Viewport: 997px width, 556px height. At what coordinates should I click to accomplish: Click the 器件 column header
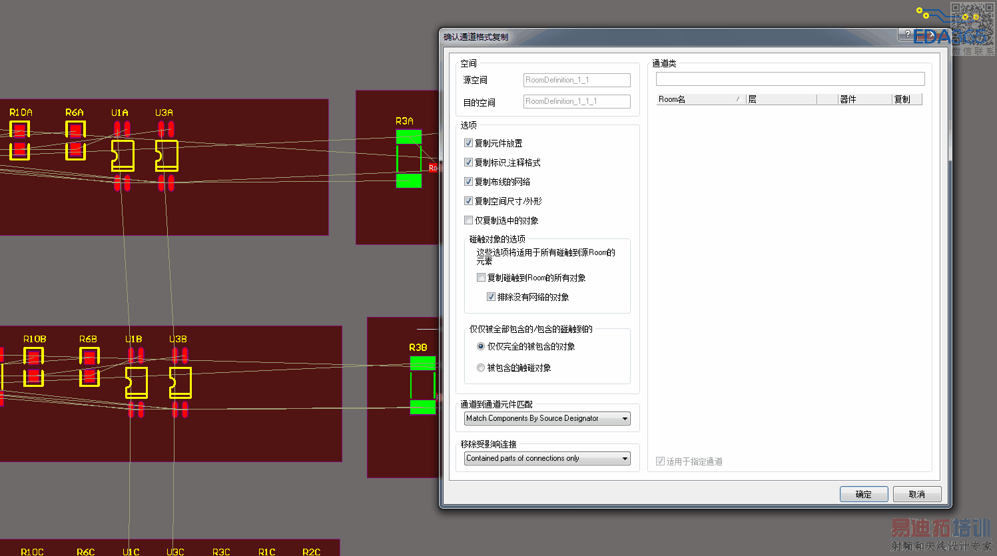point(865,99)
